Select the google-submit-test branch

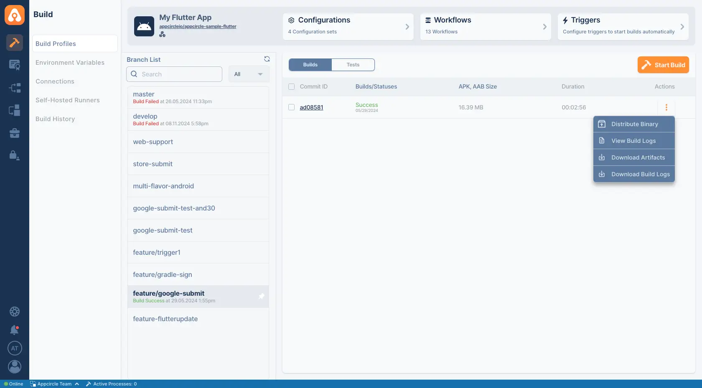pyautogui.click(x=198, y=230)
